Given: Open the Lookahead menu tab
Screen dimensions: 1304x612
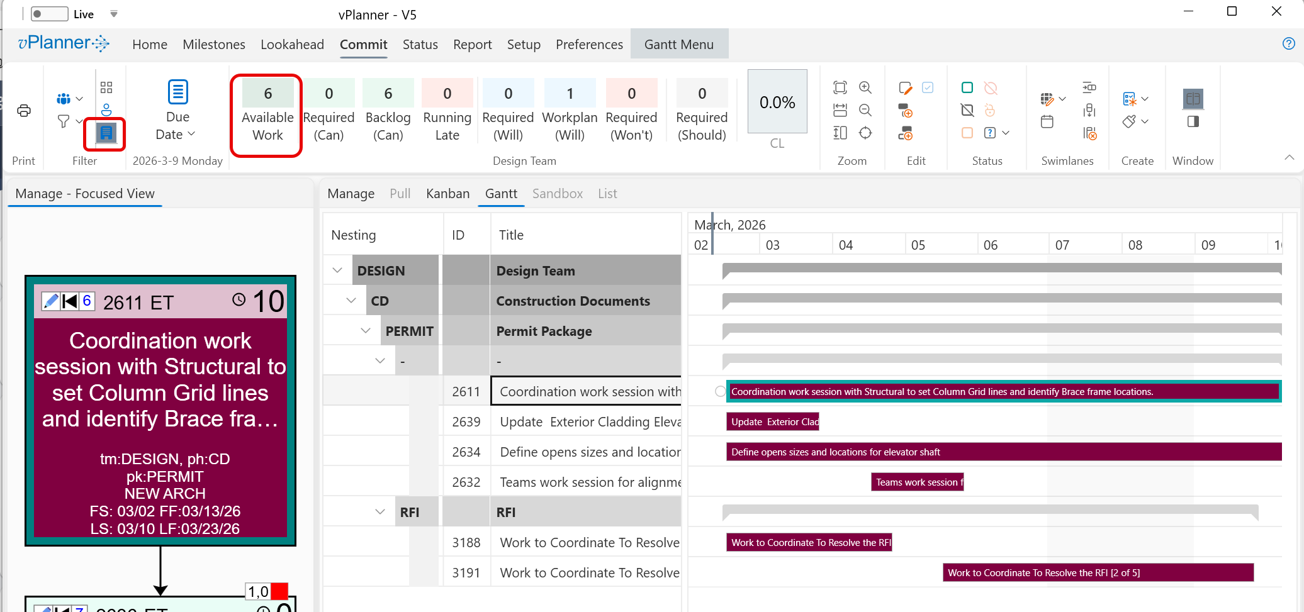Looking at the screenshot, I should (292, 45).
